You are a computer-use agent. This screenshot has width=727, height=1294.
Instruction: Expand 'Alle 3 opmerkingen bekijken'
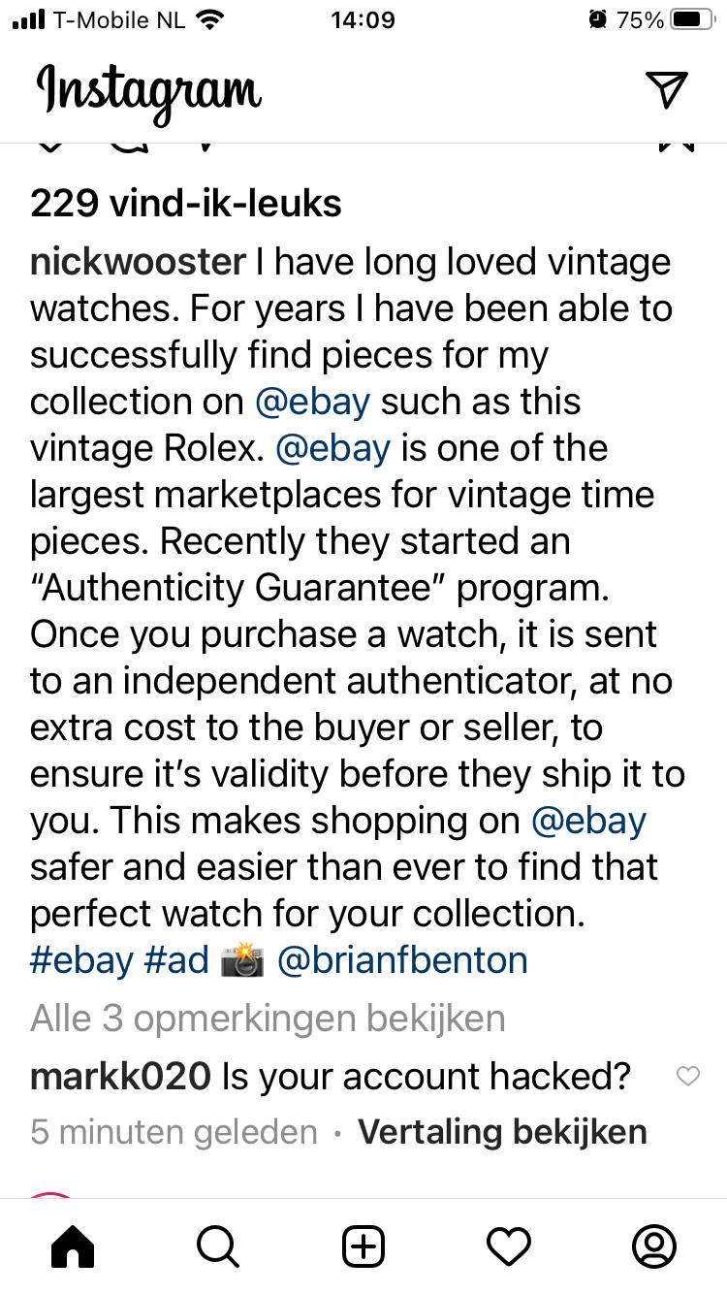[x=268, y=1019]
